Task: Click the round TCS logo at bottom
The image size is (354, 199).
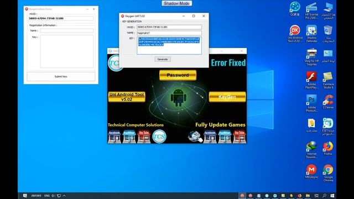Action: pyautogui.click(x=159, y=137)
